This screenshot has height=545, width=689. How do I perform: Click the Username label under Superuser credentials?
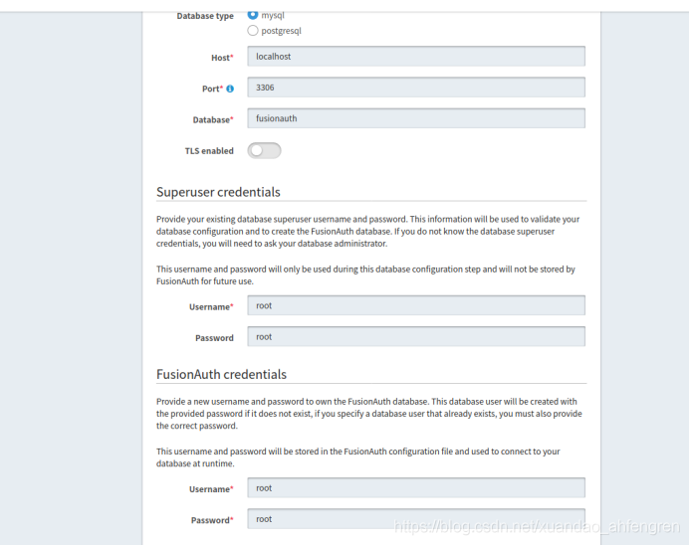(x=209, y=307)
